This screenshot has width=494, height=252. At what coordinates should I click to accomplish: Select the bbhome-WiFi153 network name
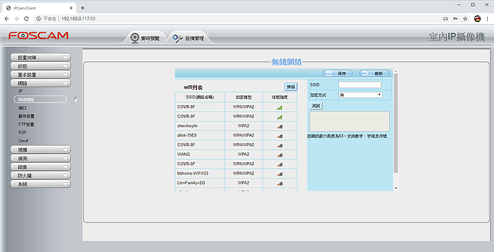tap(193, 173)
